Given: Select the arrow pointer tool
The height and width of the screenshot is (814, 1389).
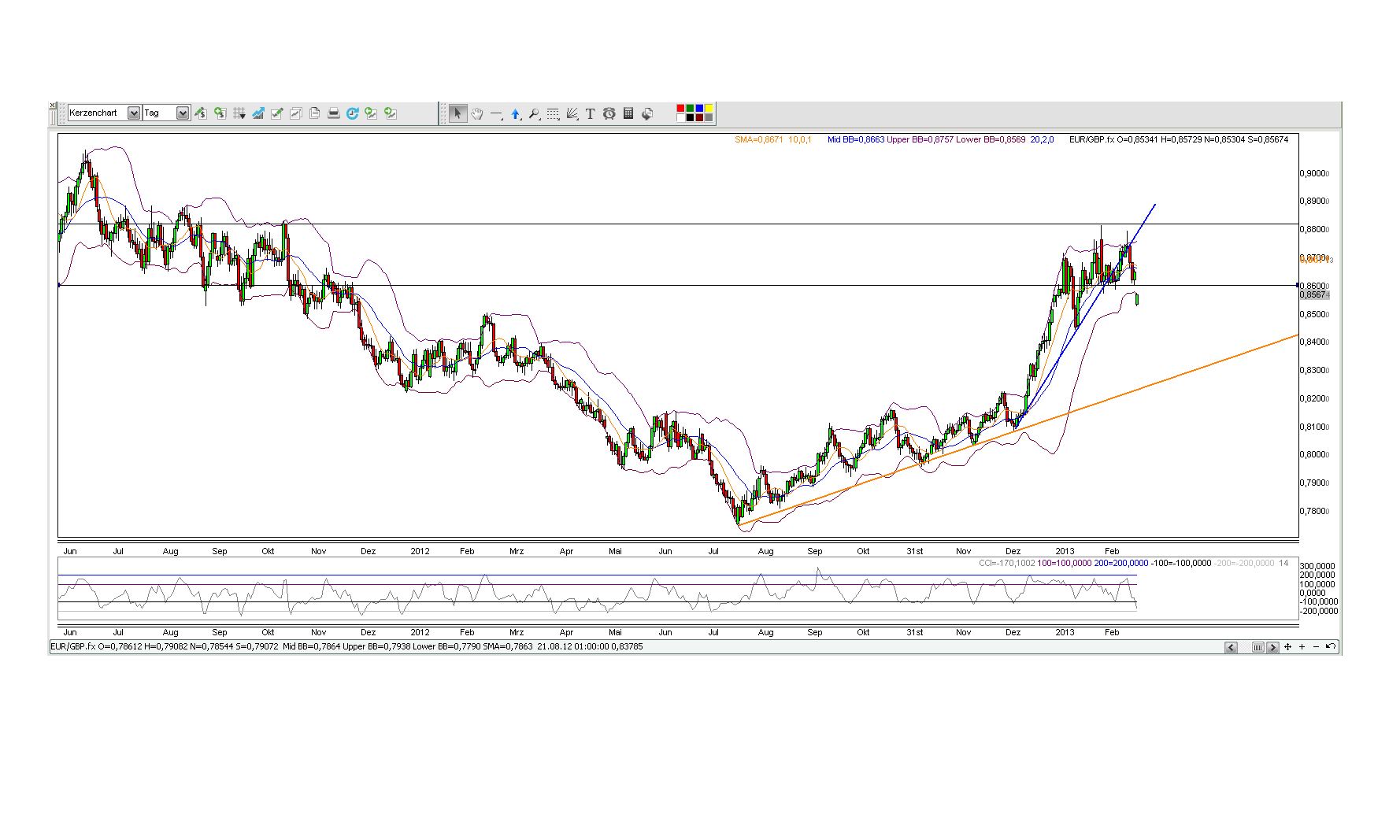Looking at the screenshot, I should (458, 113).
